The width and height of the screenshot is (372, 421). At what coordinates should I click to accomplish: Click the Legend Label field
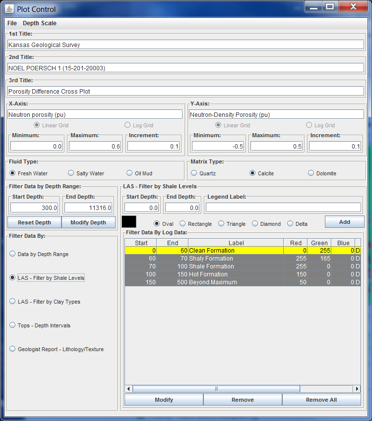[x=283, y=208]
